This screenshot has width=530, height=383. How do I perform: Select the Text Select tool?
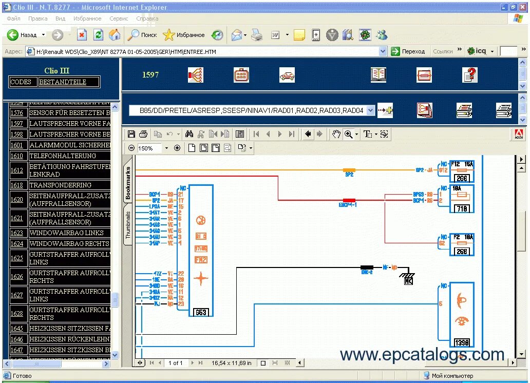(367, 134)
